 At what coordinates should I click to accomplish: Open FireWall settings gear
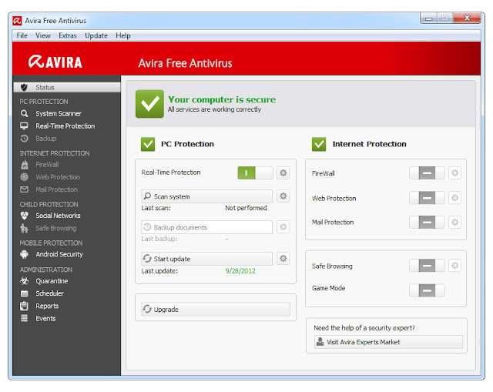tap(454, 173)
